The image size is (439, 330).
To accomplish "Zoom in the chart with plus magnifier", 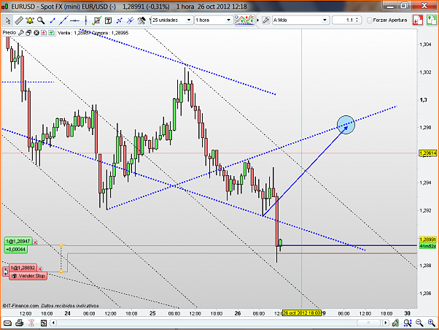I will point(432,323).
